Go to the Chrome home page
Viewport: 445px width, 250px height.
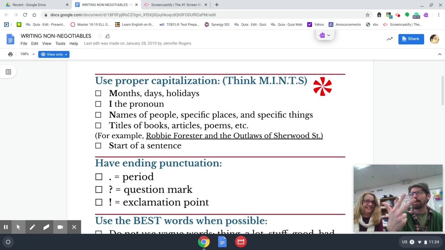[34, 15]
